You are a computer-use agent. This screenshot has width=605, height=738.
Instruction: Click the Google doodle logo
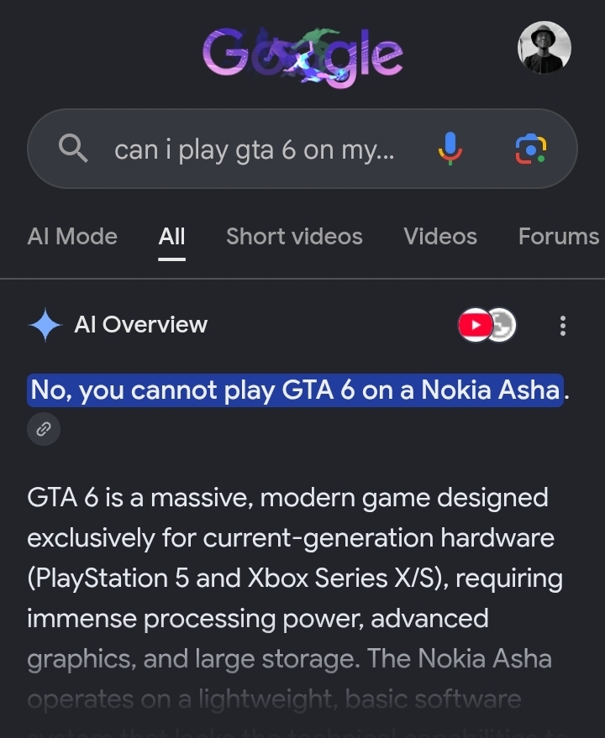[302, 56]
